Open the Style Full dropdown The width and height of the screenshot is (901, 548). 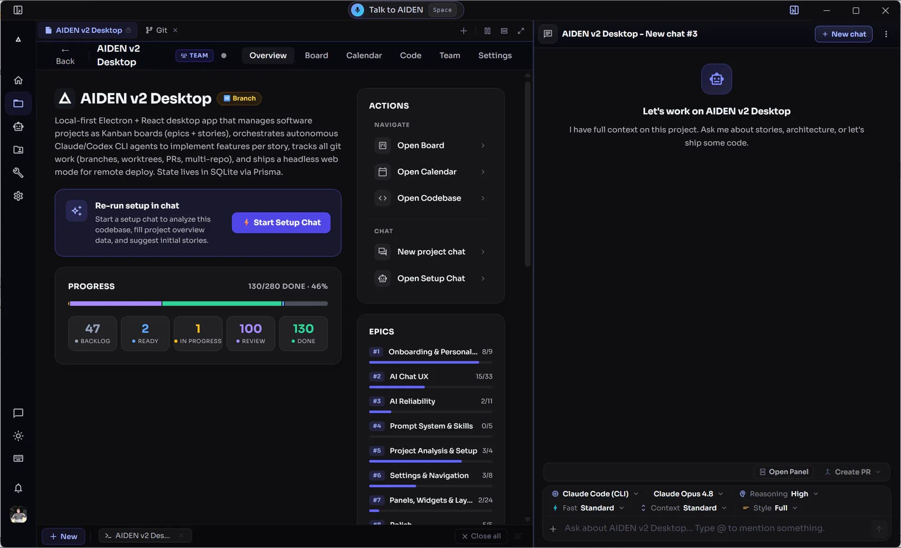770,508
